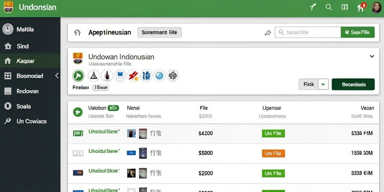
Task: Click the home icon beside Apeptineusian
Action: tap(77, 33)
